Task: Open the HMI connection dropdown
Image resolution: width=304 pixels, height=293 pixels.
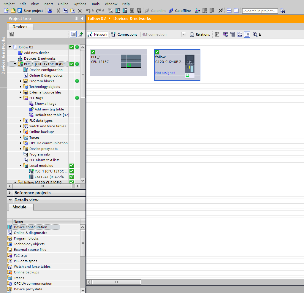Action: click(x=183, y=34)
